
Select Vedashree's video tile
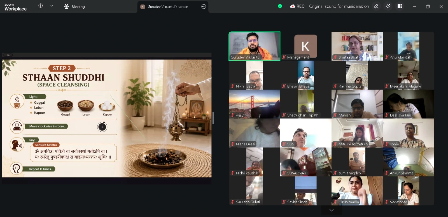pos(409,191)
